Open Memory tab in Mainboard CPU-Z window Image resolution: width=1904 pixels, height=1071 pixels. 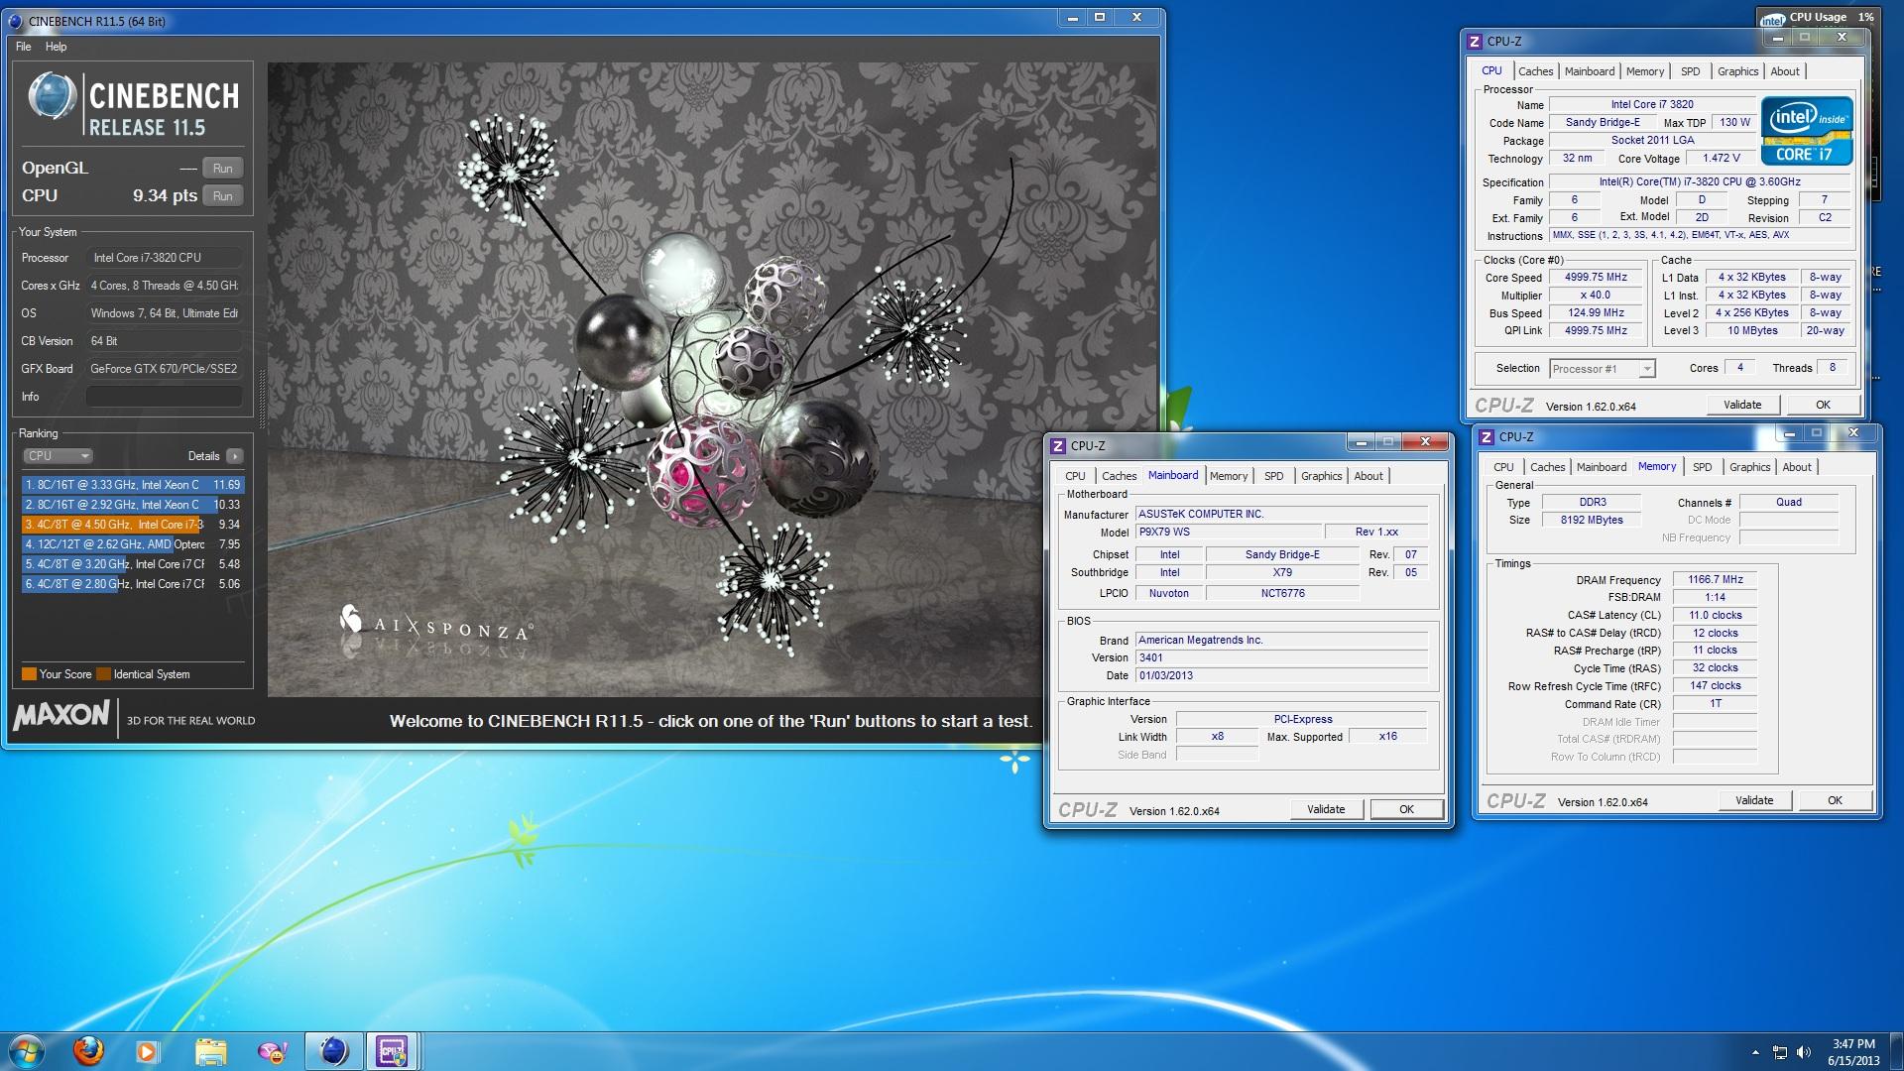tap(1229, 476)
